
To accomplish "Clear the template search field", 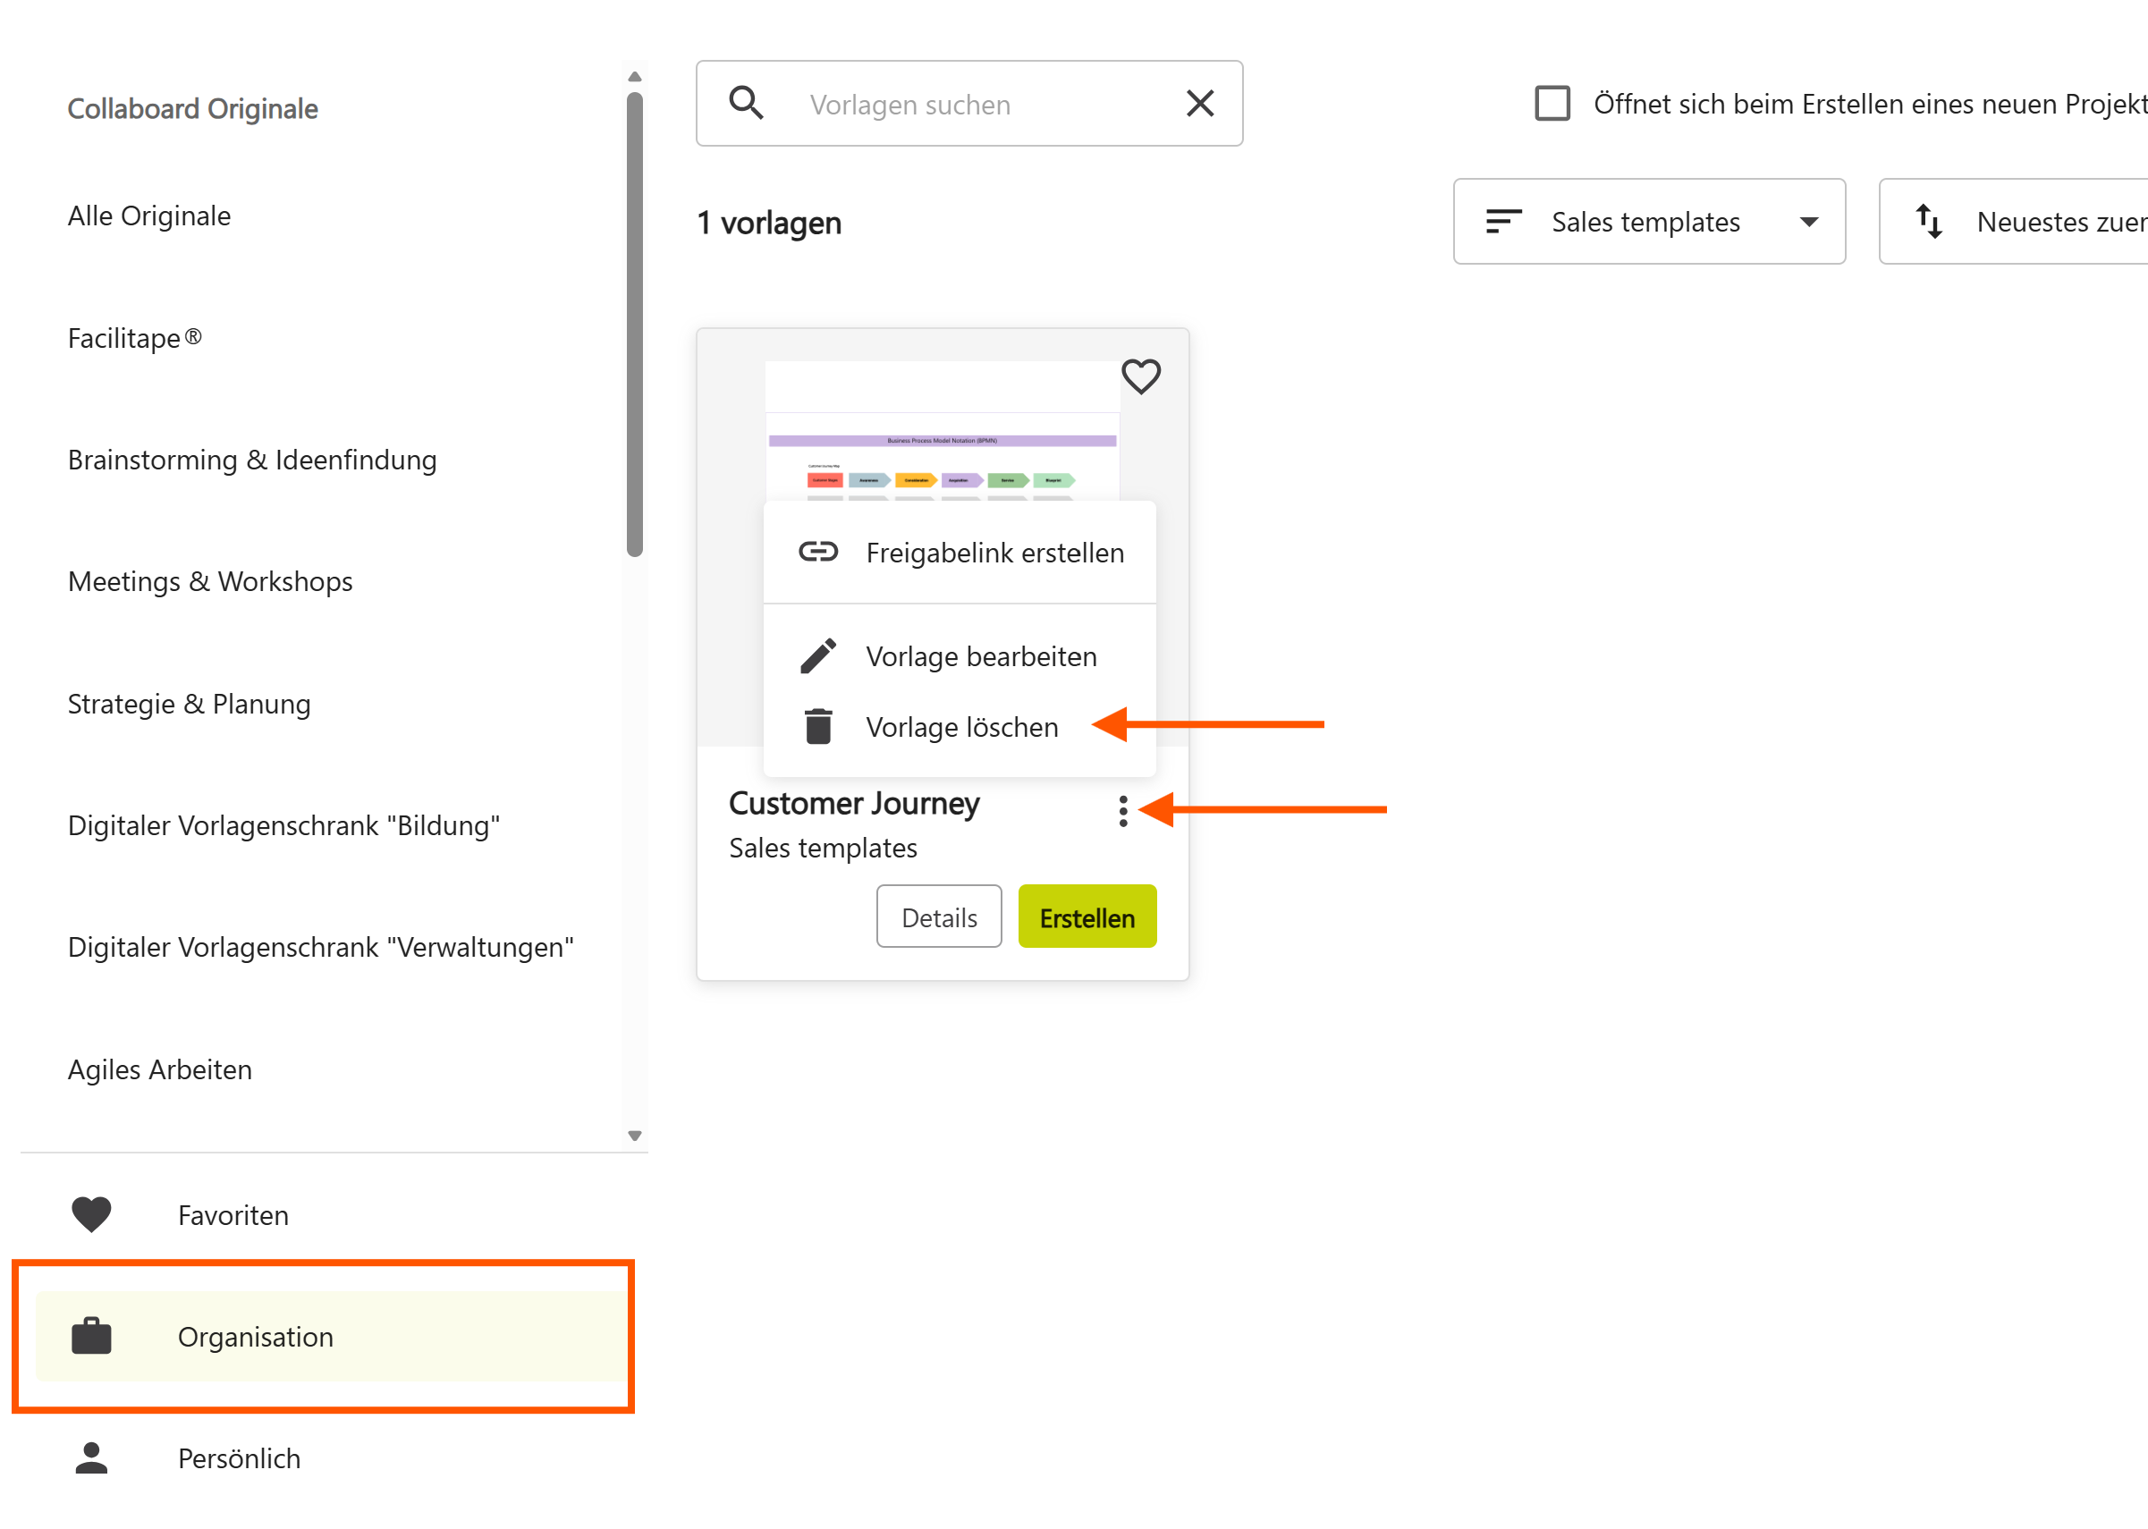I will pos(1200,103).
